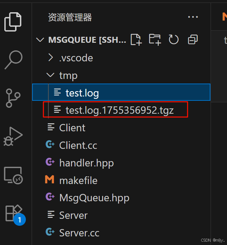Click the tmp folder name
The width and height of the screenshot is (227, 245).
[68, 76]
